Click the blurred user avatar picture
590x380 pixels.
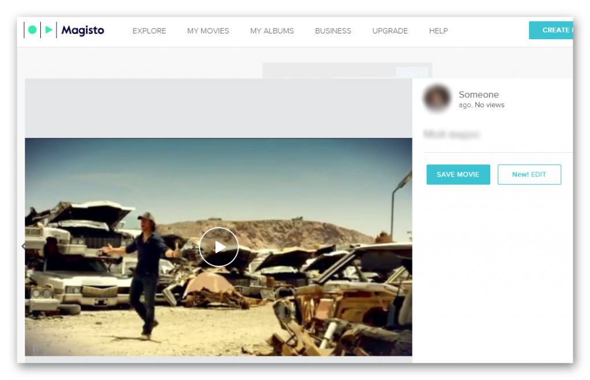(437, 99)
